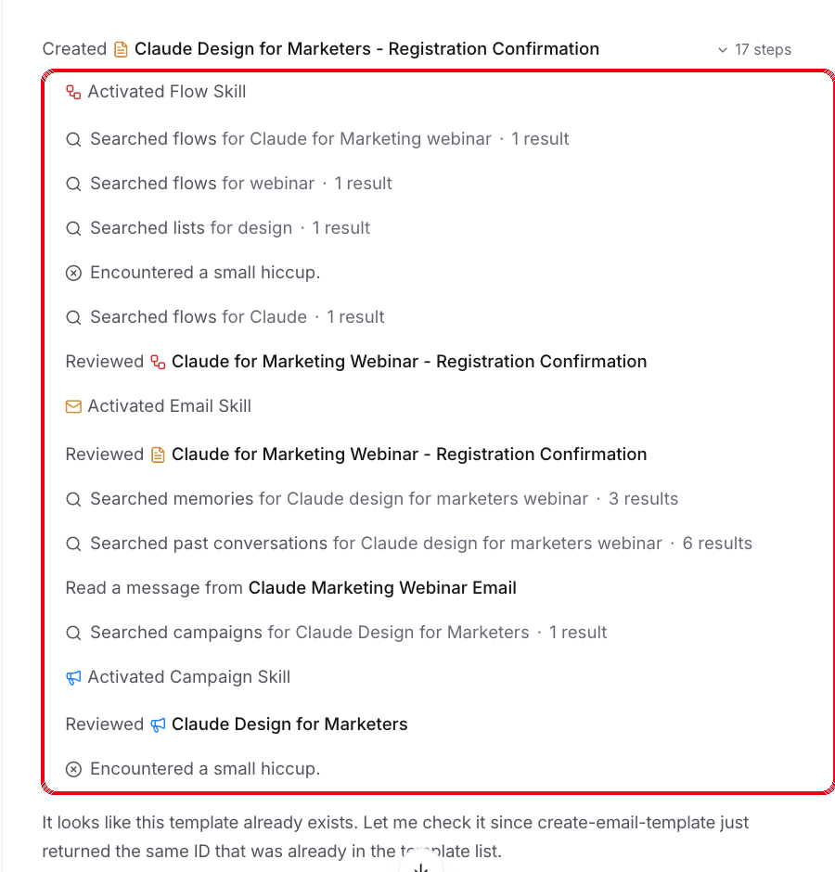The image size is (835, 872).
Task: Click search icon on 'Searched campaigns' row
Action: pyautogui.click(x=73, y=633)
